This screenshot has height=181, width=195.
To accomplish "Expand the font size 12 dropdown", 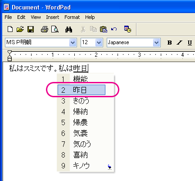I will pos(99,43).
